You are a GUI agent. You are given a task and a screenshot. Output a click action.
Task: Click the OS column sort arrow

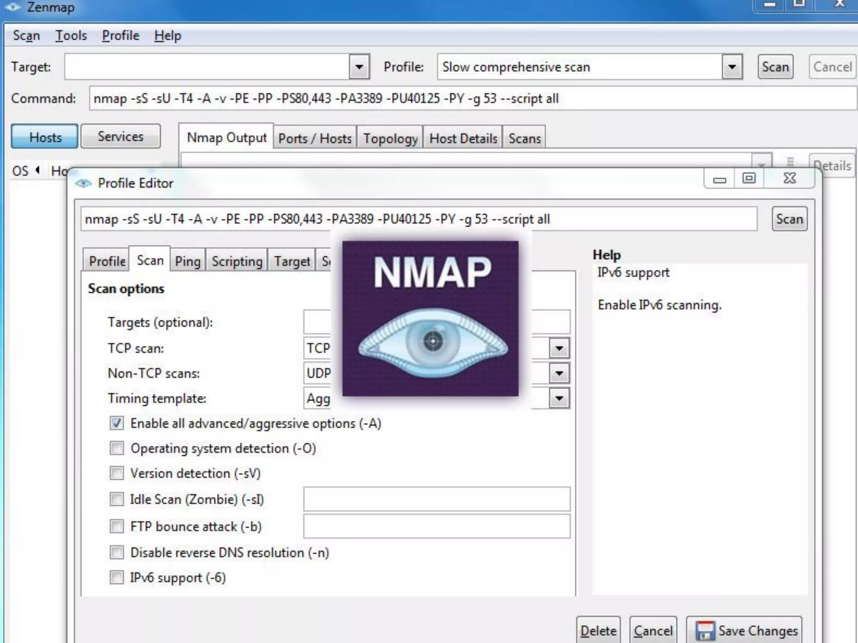point(38,170)
